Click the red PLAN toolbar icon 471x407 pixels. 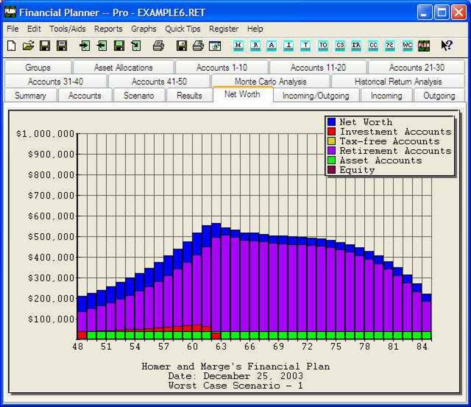coord(424,46)
